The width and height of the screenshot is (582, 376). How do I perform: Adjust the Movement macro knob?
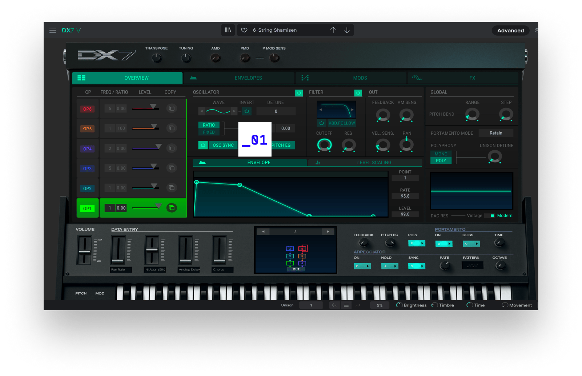click(x=505, y=305)
